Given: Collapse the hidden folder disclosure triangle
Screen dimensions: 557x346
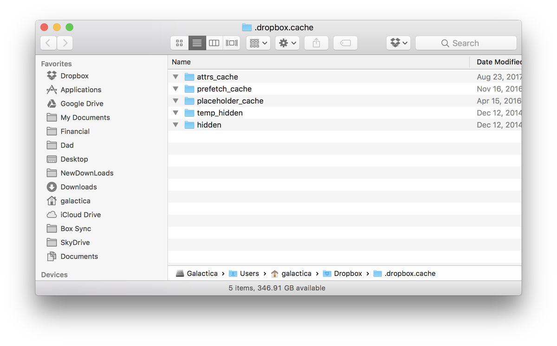Looking at the screenshot, I should 175,125.
